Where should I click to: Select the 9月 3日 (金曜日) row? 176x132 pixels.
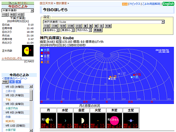[x=16, y=104]
